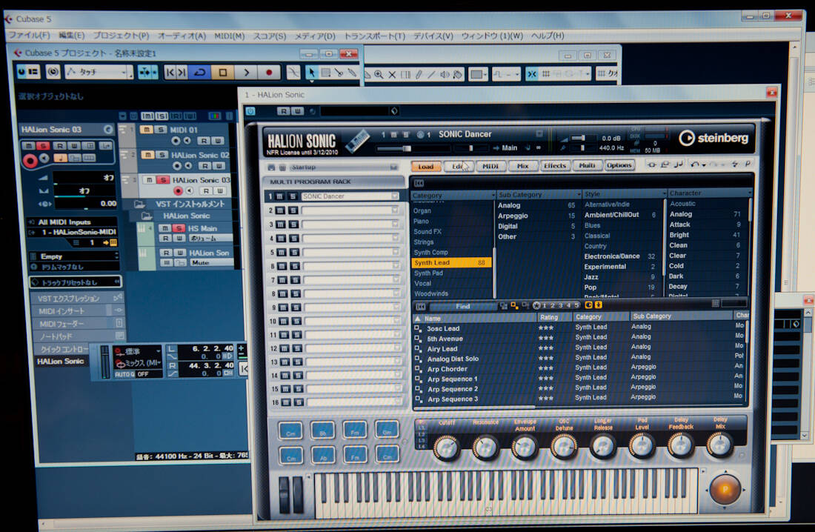
Task: Select the Split scissors tool
Action: point(339,73)
